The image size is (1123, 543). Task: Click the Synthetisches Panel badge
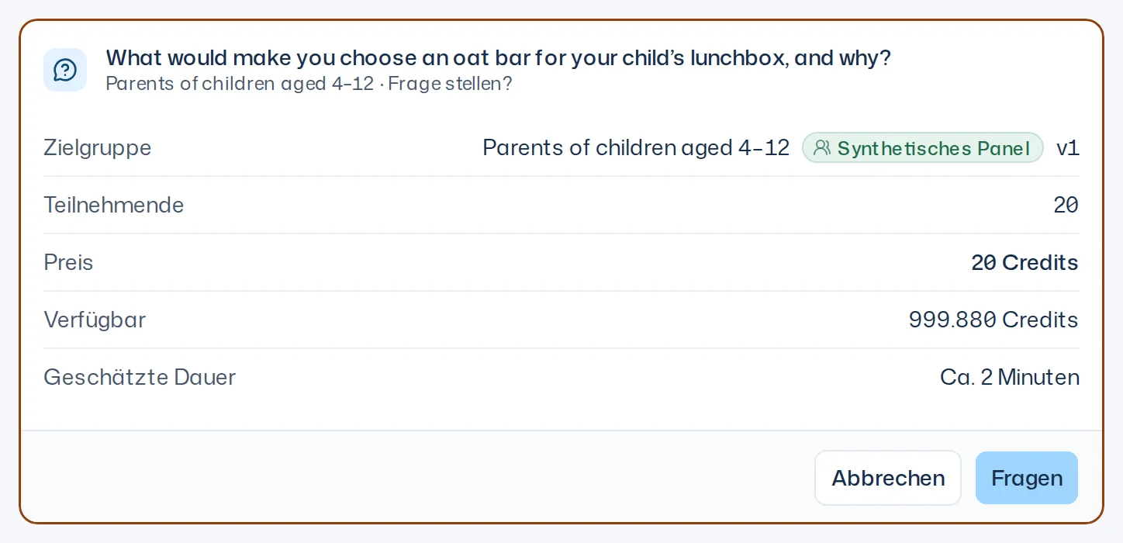pyautogui.click(x=923, y=147)
